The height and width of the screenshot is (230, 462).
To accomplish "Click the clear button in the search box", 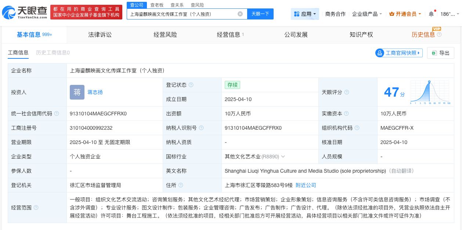I will click(240, 14).
